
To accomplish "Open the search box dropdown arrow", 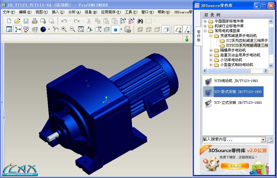I will click(x=263, y=140).
